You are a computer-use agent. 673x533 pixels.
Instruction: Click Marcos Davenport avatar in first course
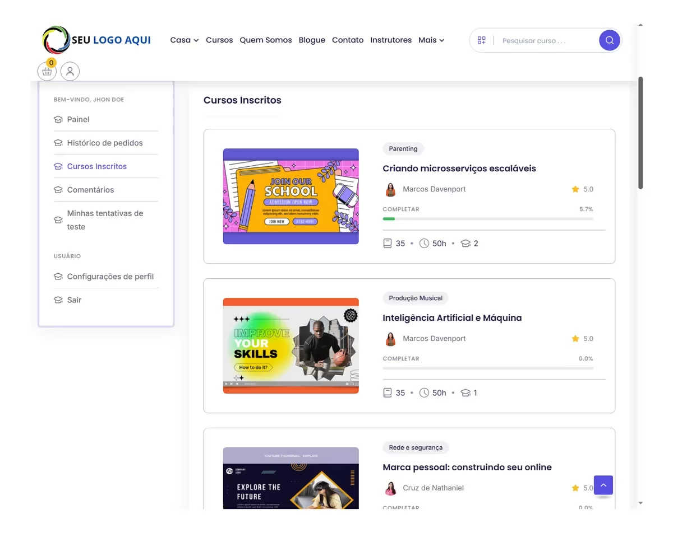[390, 189]
